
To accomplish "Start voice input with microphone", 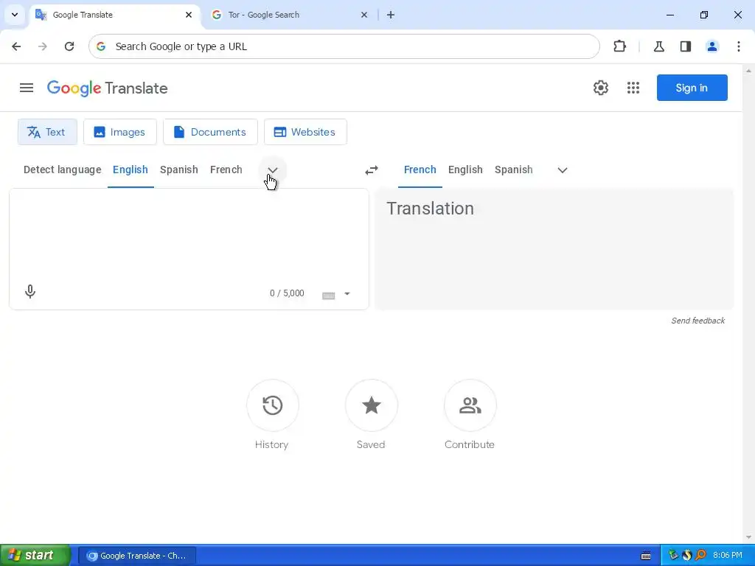I will click(x=29, y=292).
